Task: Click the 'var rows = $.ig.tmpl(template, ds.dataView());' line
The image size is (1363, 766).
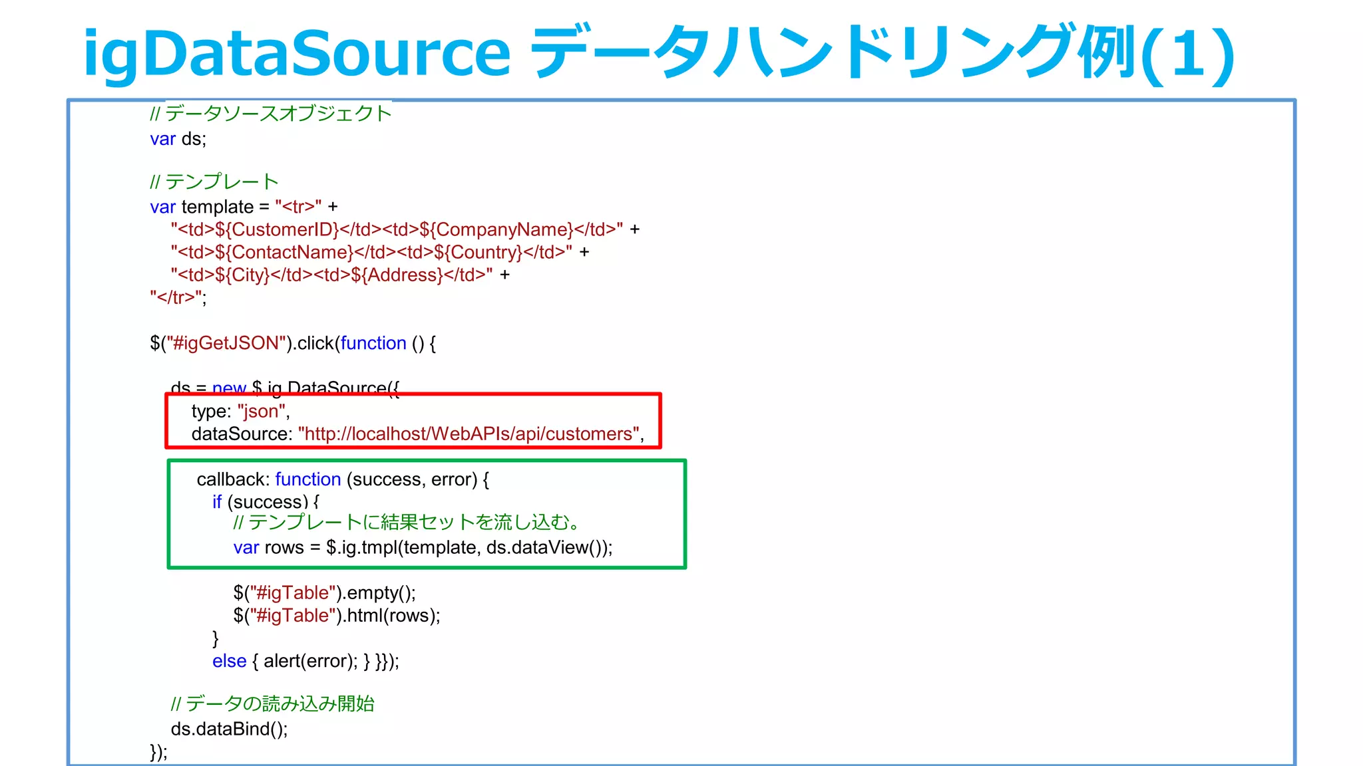Action: [423, 547]
